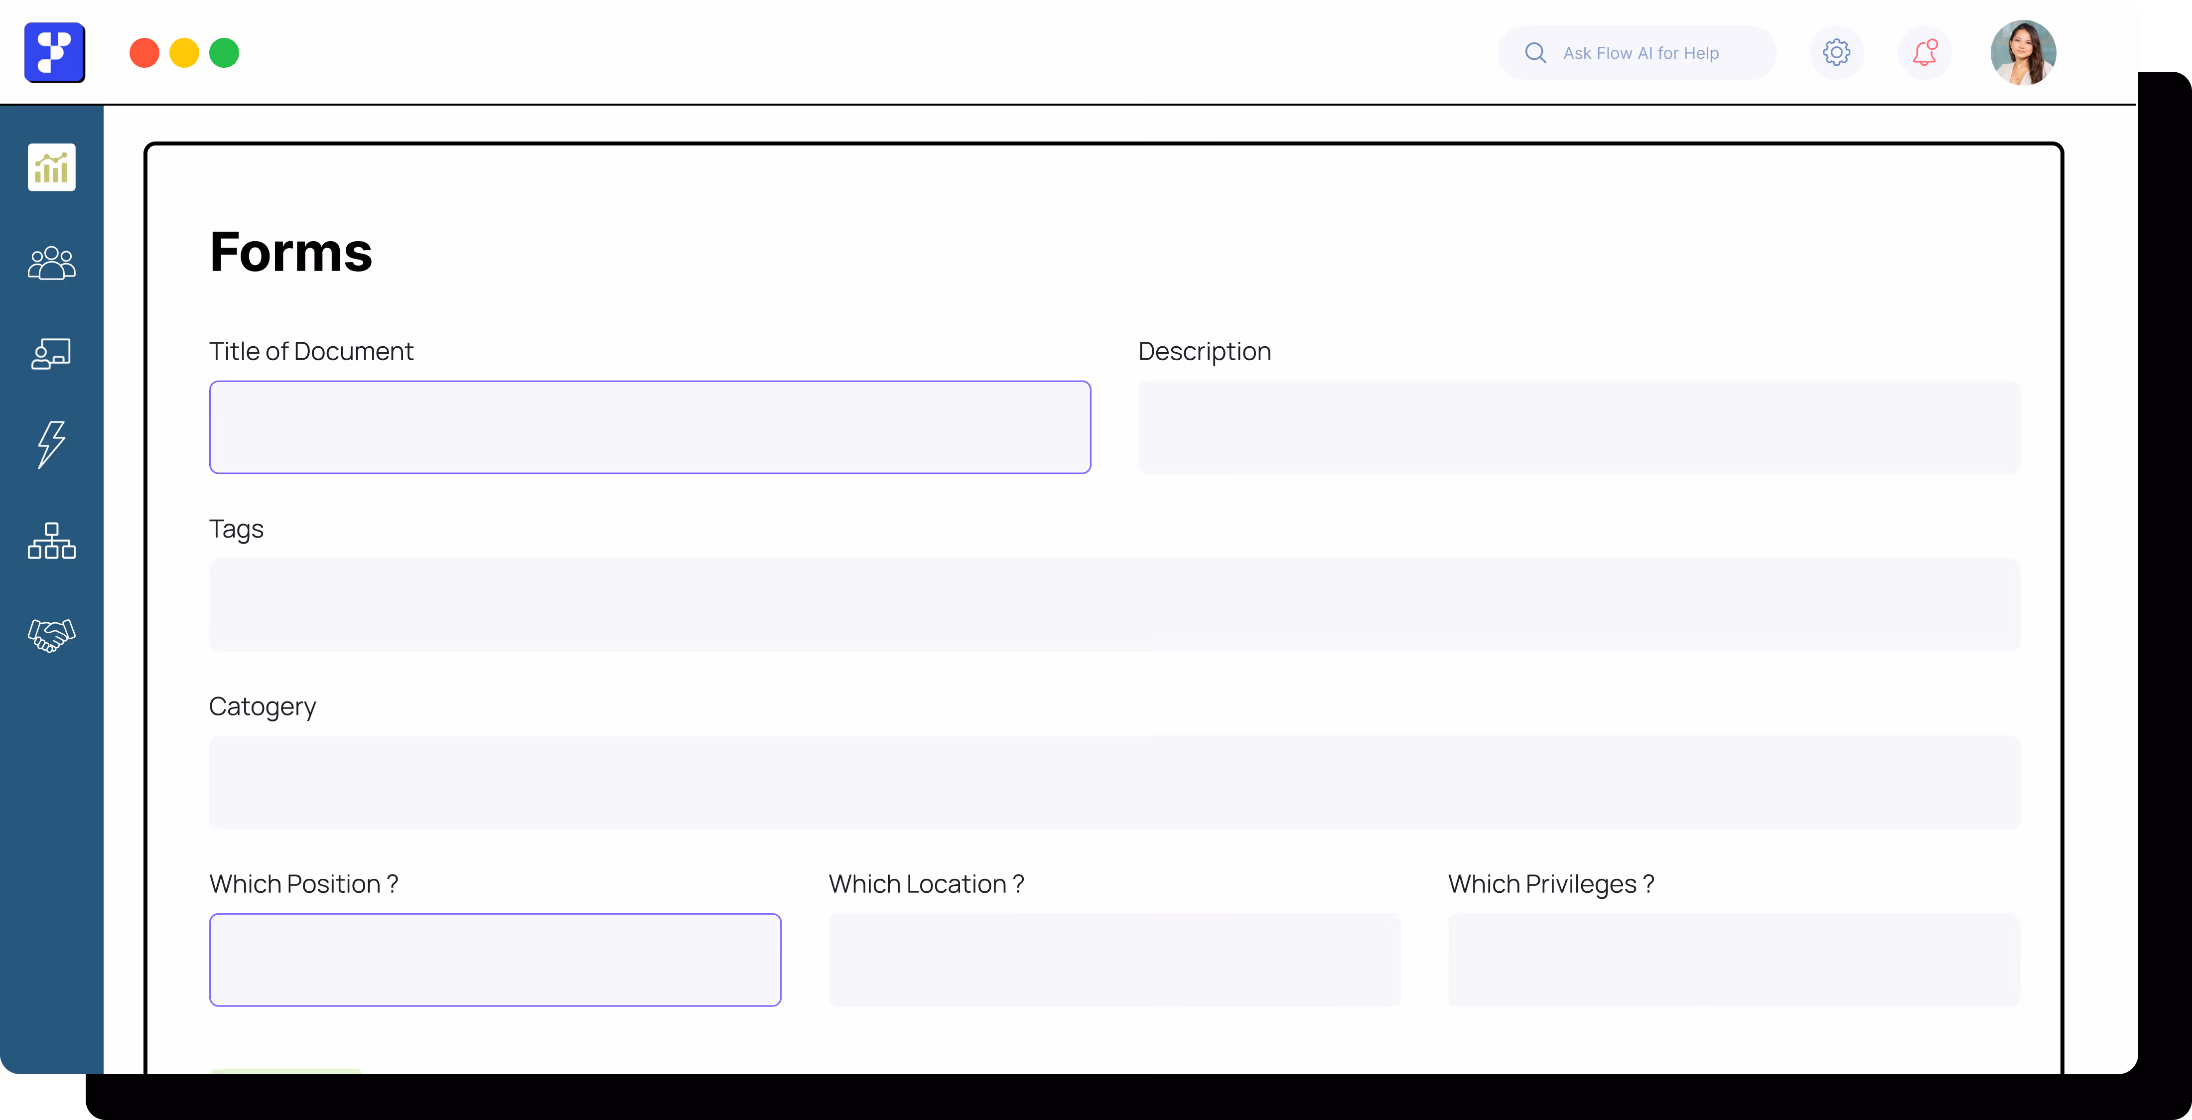Click the handshake partnerships sidebar icon
2192x1120 pixels.
click(51, 634)
